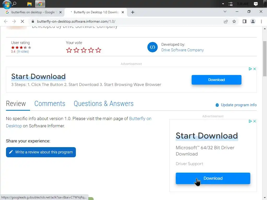The height and width of the screenshot is (200, 267).
Task: Bookmark this page with star
Action: coord(234,21)
